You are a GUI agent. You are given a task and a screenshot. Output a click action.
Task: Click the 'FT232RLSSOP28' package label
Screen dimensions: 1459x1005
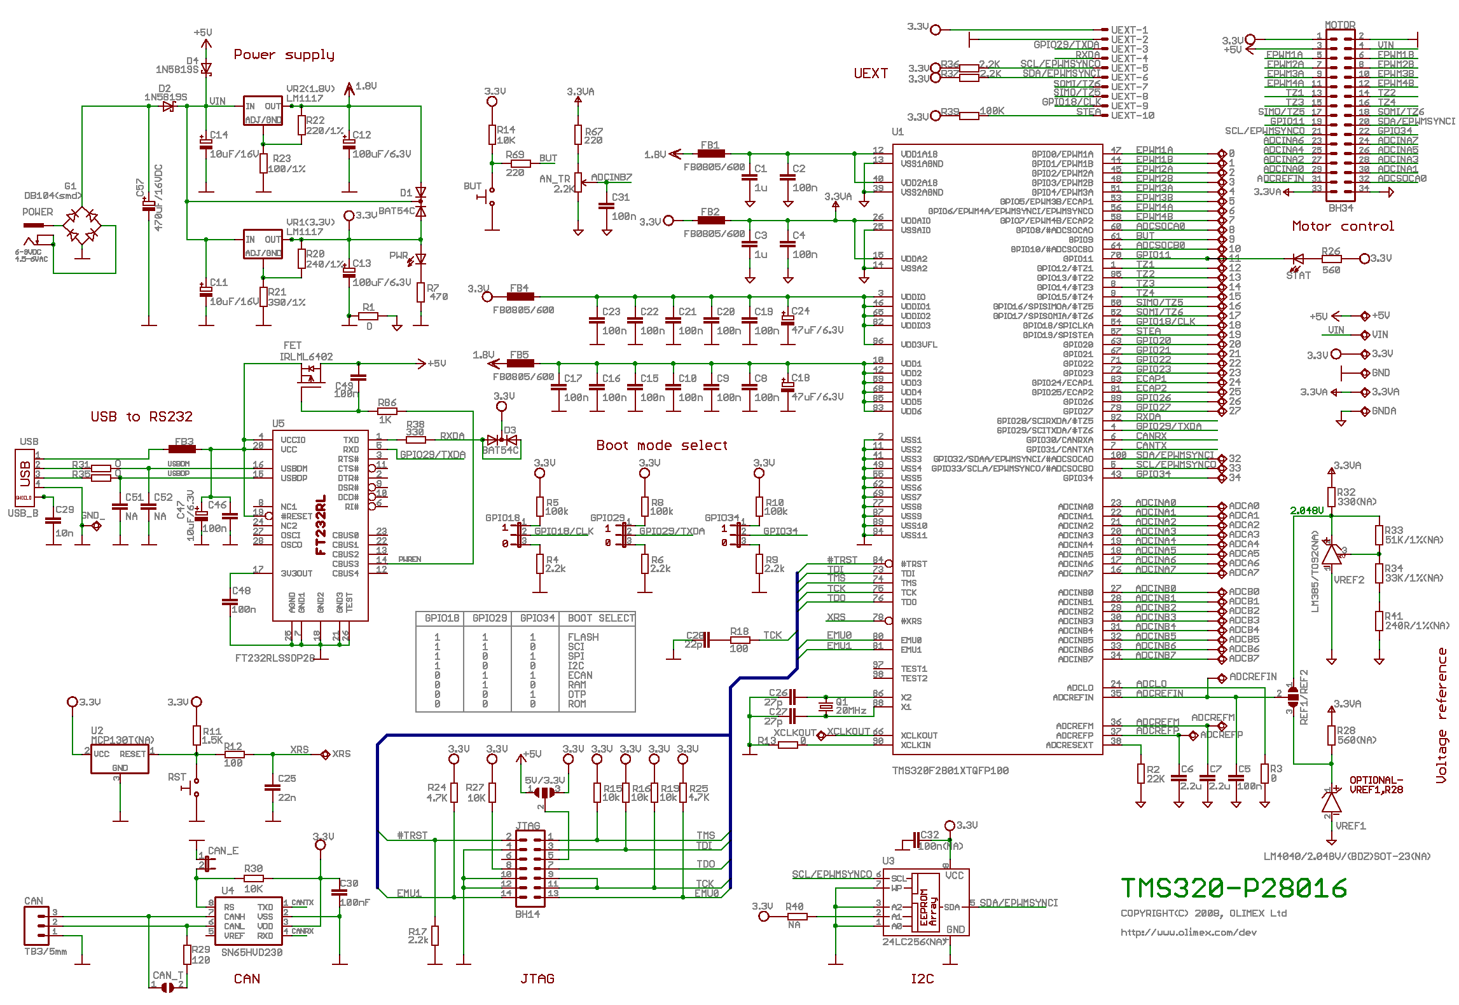click(275, 658)
